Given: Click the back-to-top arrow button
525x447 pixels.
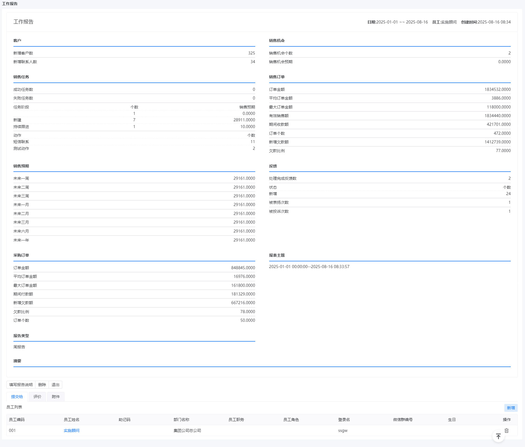Looking at the screenshot, I should point(498,436).
